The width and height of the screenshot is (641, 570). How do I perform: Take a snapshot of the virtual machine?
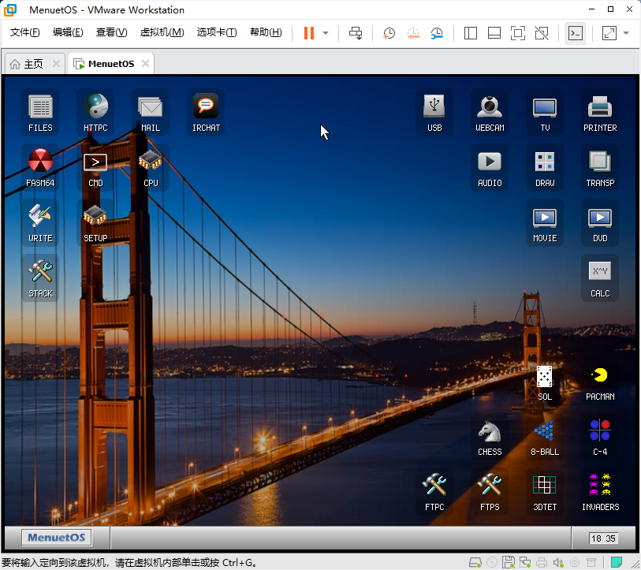pyautogui.click(x=389, y=33)
